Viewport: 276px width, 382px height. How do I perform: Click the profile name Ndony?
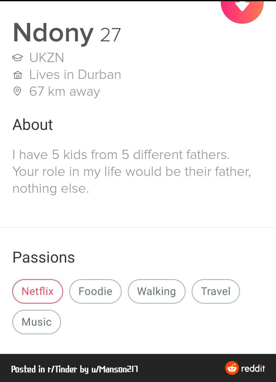pyautogui.click(x=53, y=33)
